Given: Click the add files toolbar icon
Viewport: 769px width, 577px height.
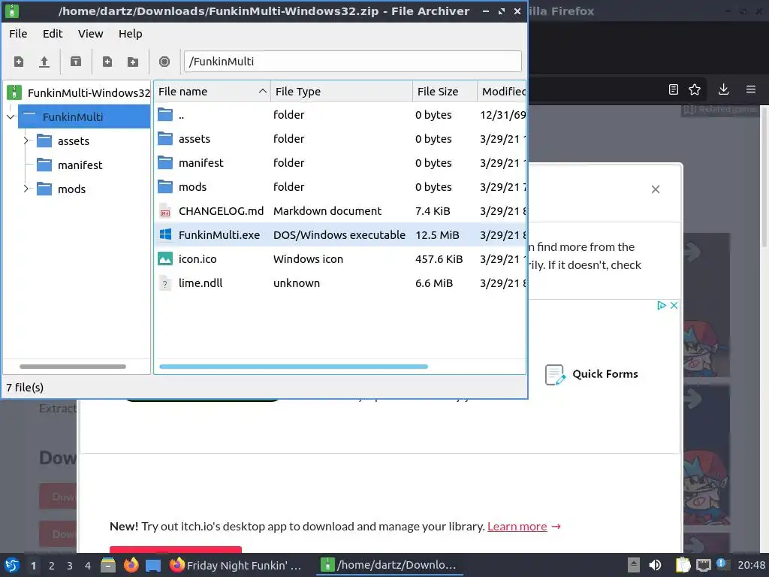Looking at the screenshot, I should (107, 62).
